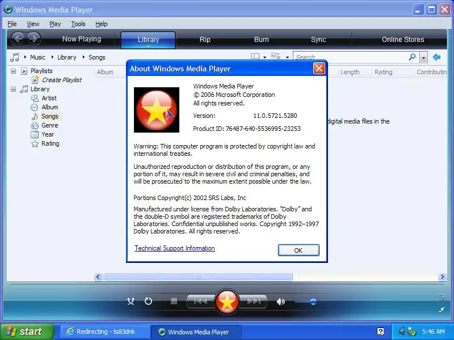Click the music note category icon
The height and width of the screenshot is (340, 454).
[x=15, y=57]
